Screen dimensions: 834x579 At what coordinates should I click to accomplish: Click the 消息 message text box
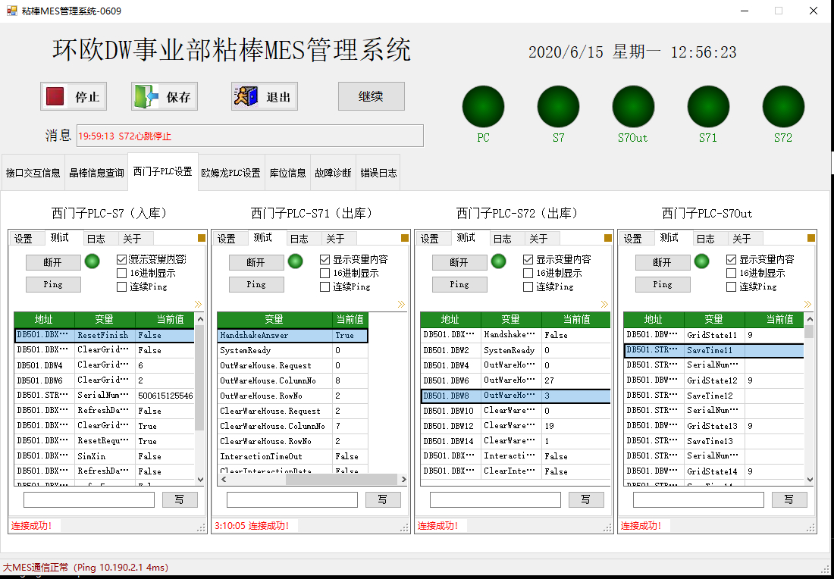tap(250, 136)
